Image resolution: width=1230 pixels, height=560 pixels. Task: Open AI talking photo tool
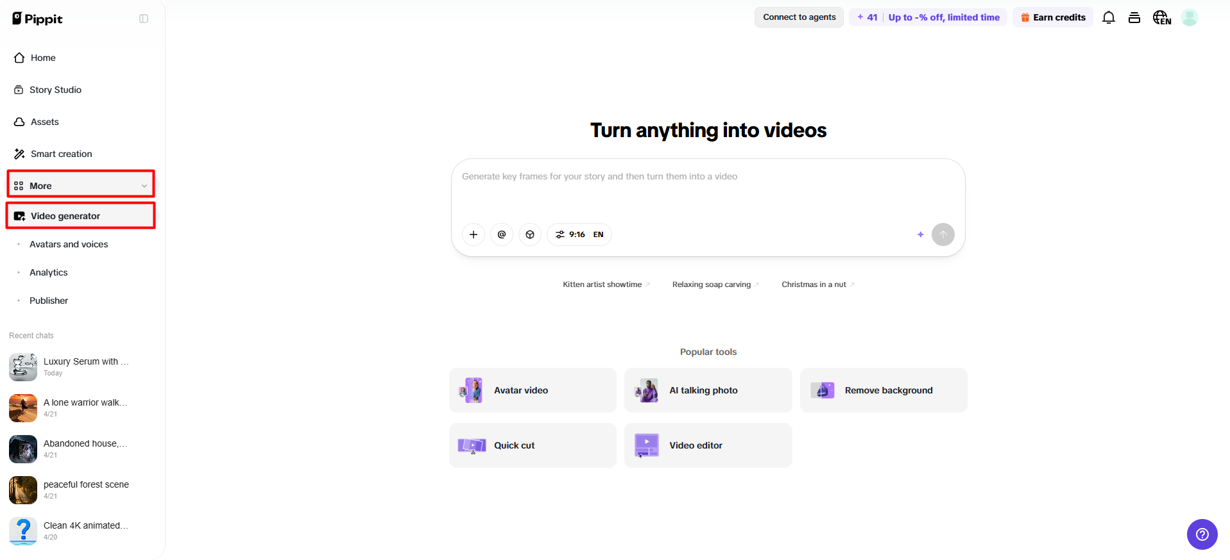pyautogui.click(x=708, y=390)
